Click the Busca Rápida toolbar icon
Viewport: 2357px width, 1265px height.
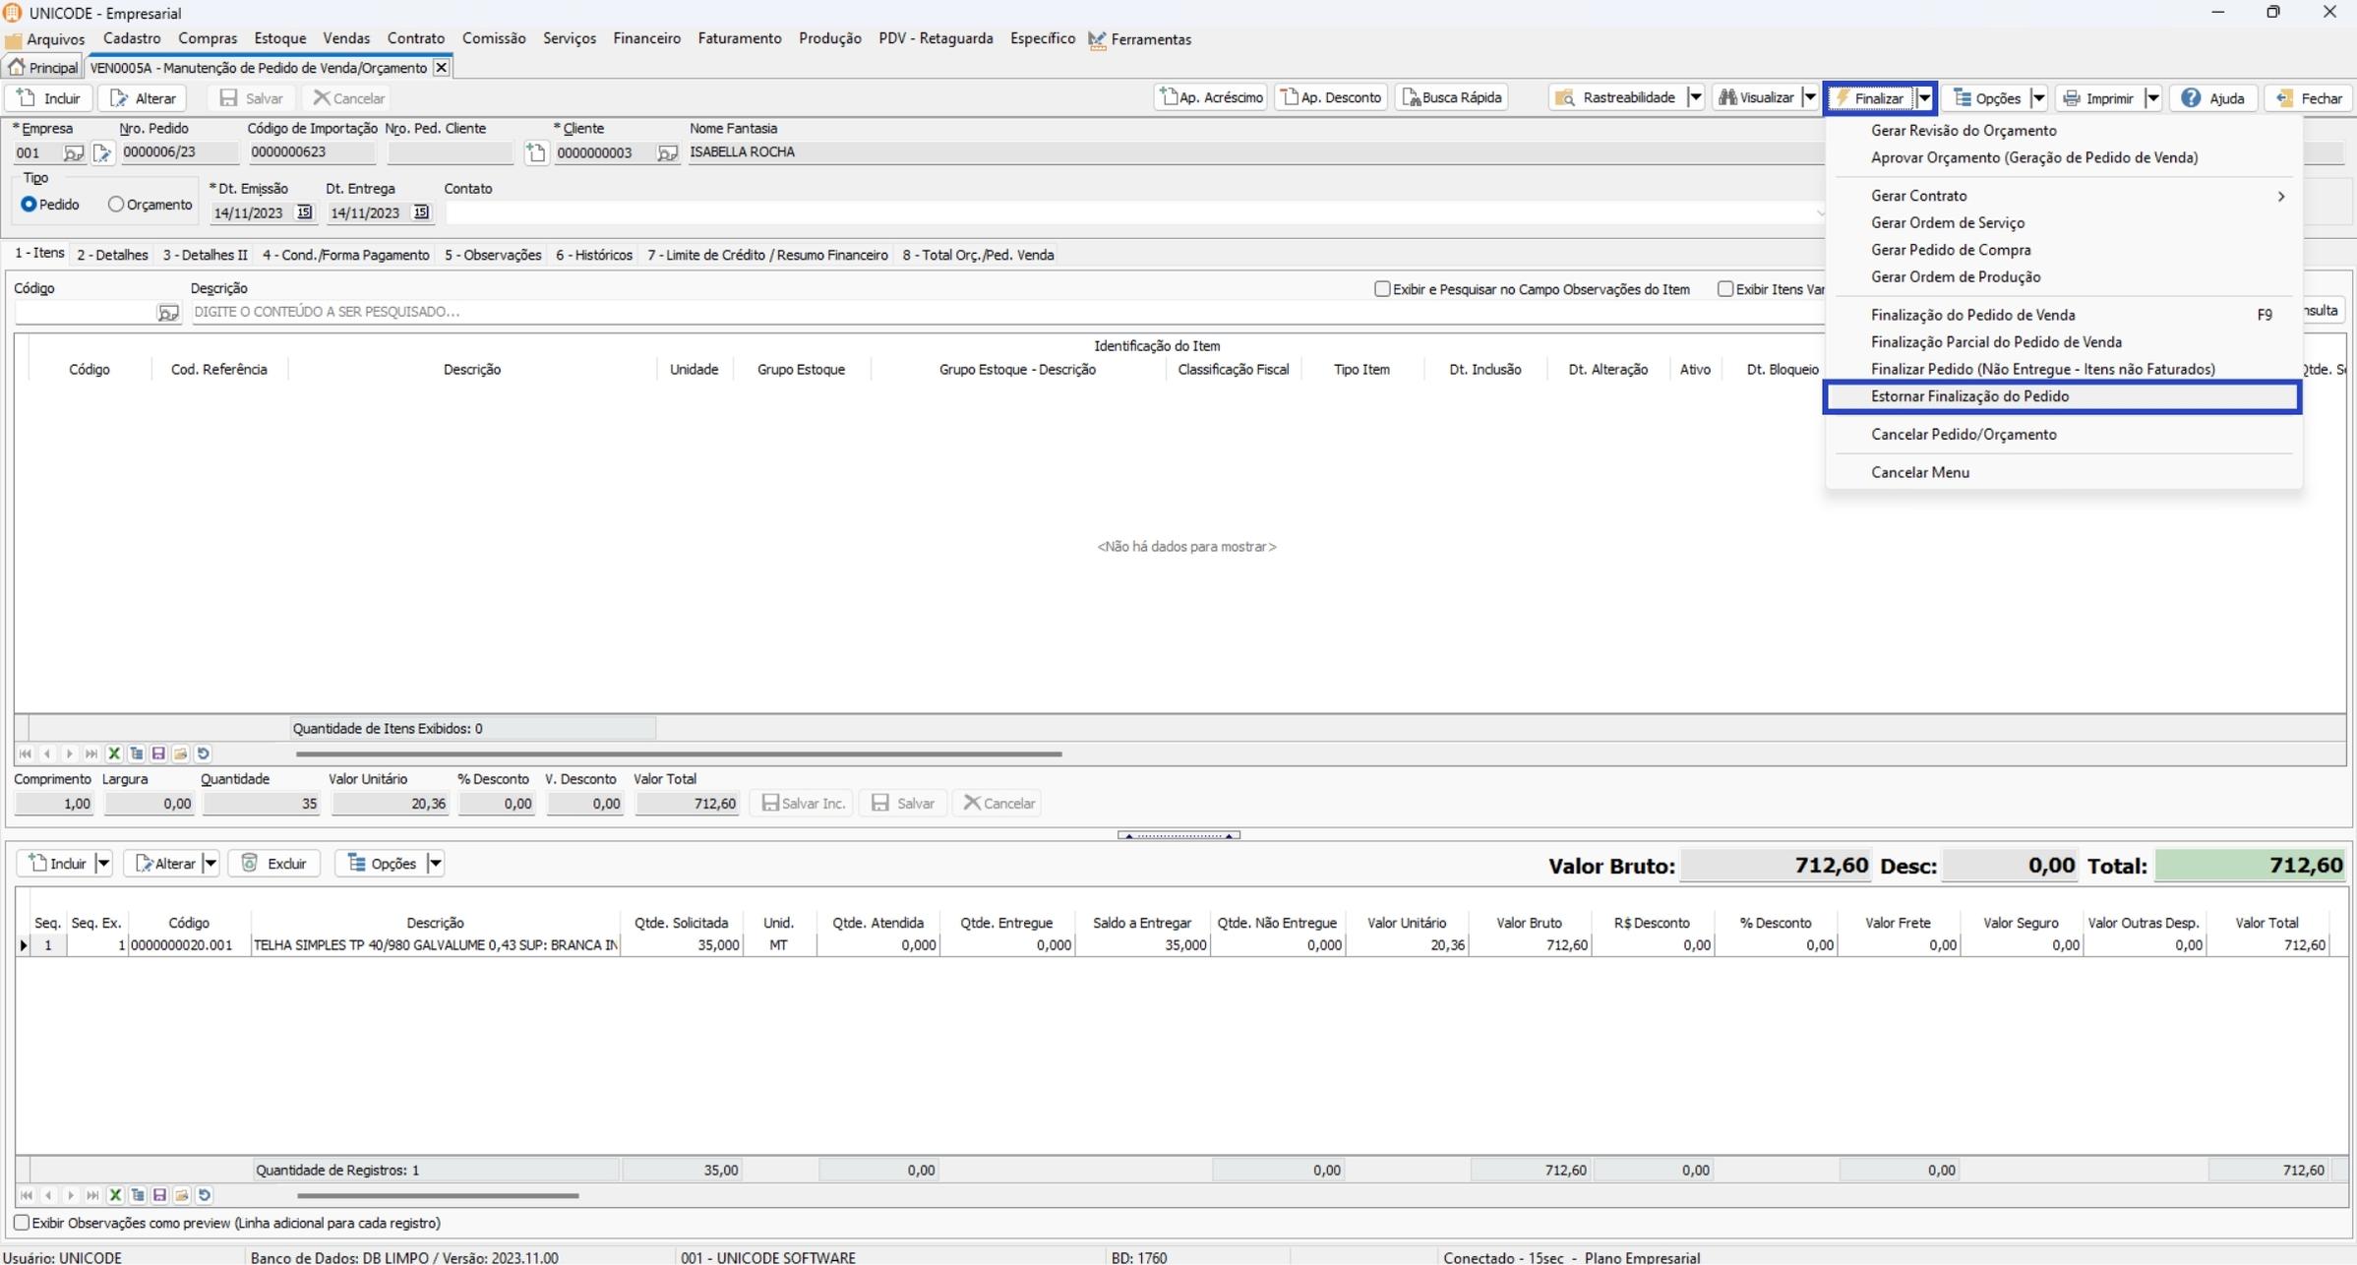pyautogui.click(x=1412, y=97)
